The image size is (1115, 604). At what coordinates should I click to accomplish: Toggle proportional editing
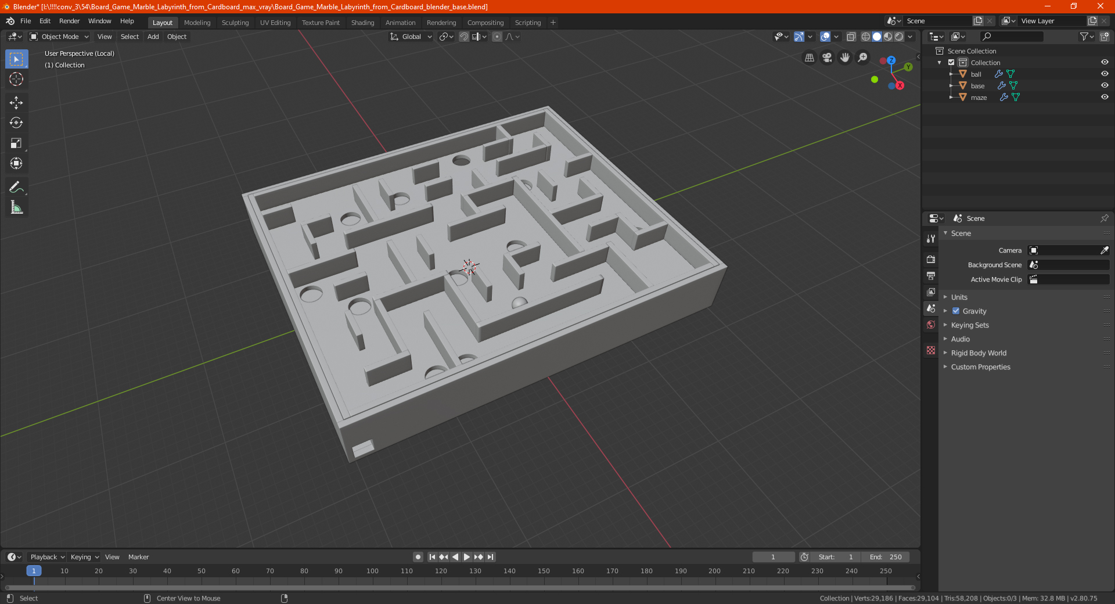pyautogui.click(x=497, y=37)
